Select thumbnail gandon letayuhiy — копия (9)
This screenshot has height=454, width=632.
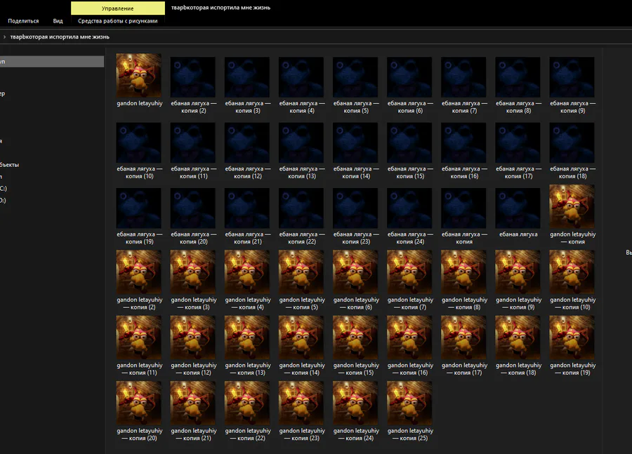[x=518, y=272]
